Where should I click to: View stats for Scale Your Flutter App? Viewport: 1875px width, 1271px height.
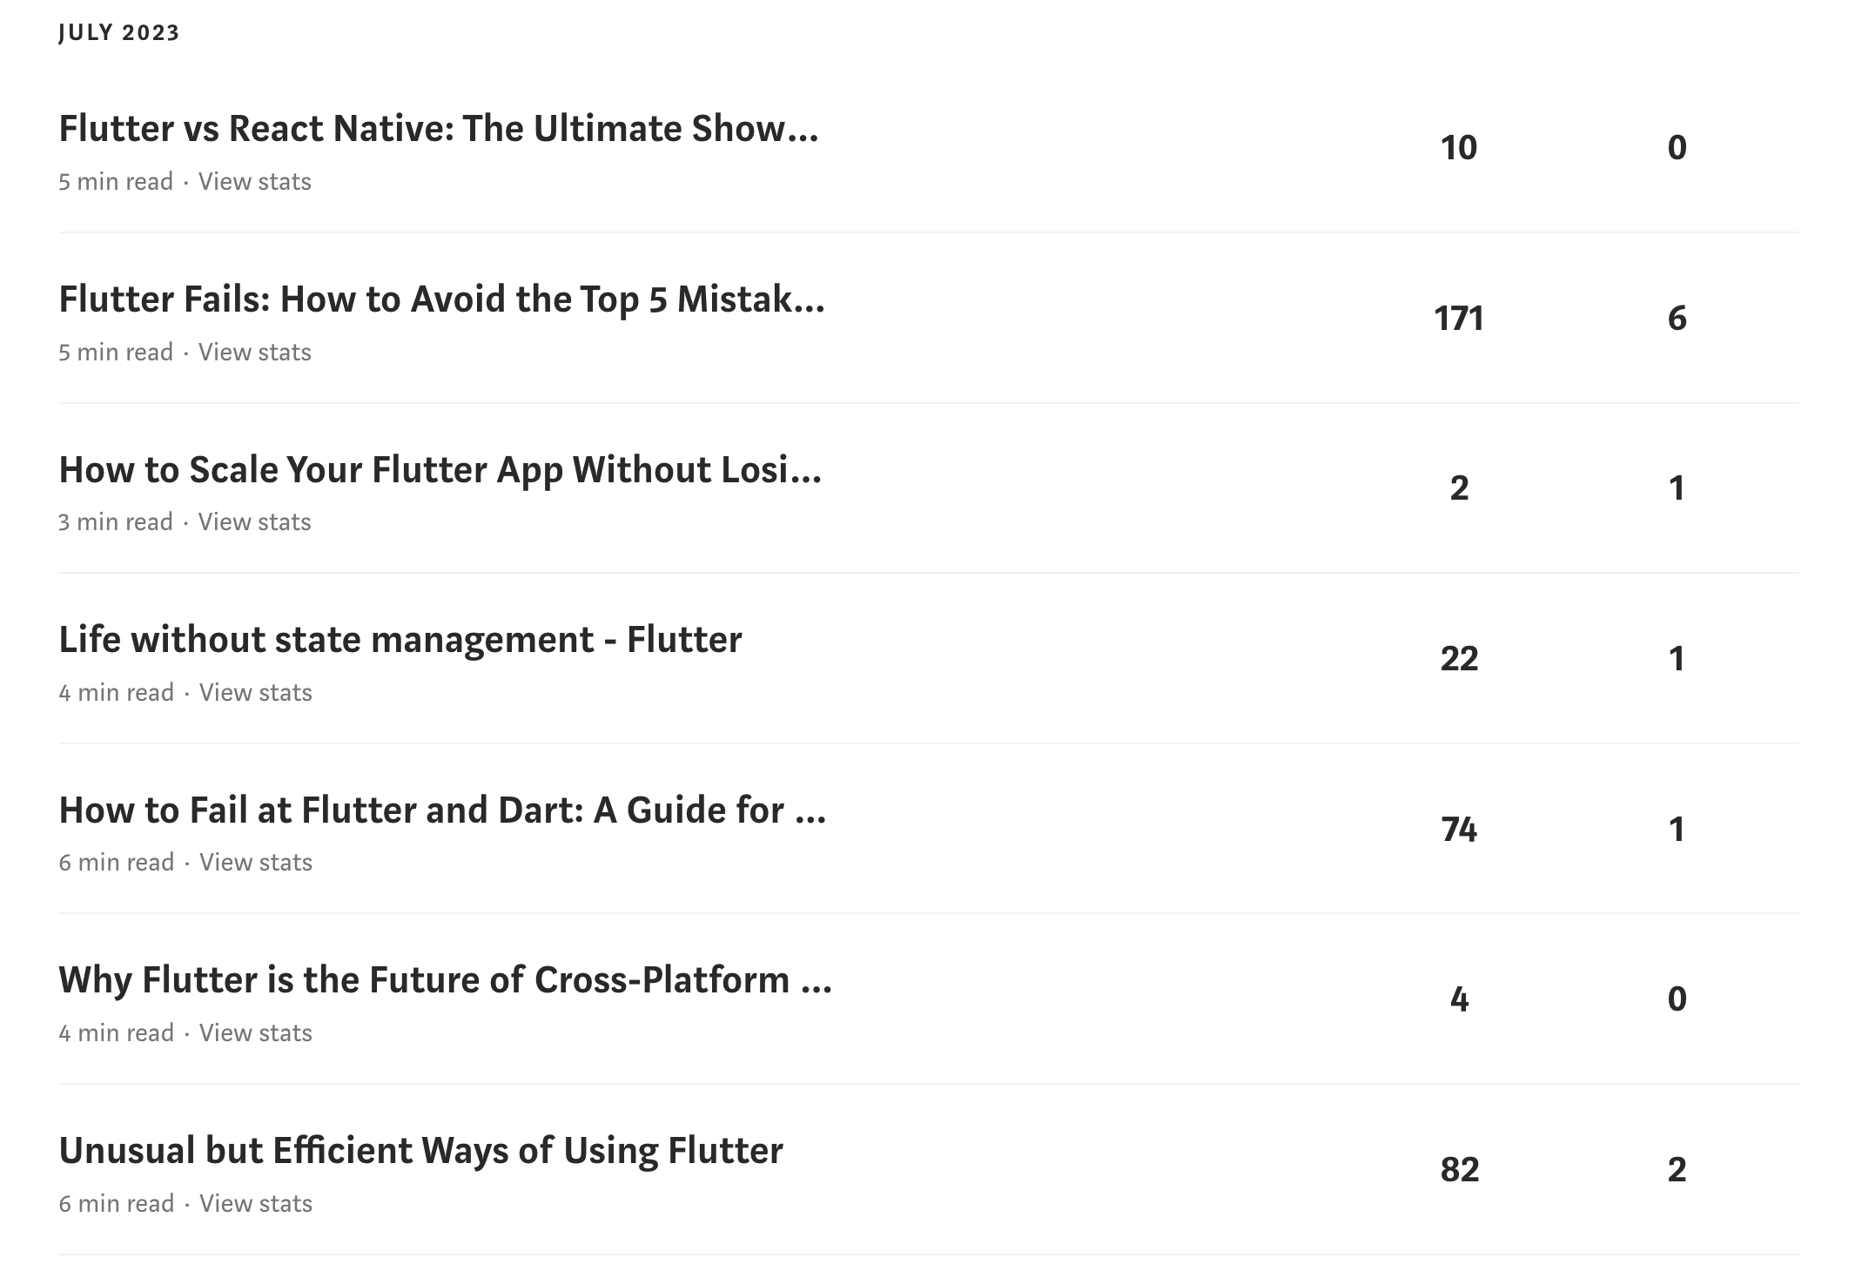pos(254,521)
